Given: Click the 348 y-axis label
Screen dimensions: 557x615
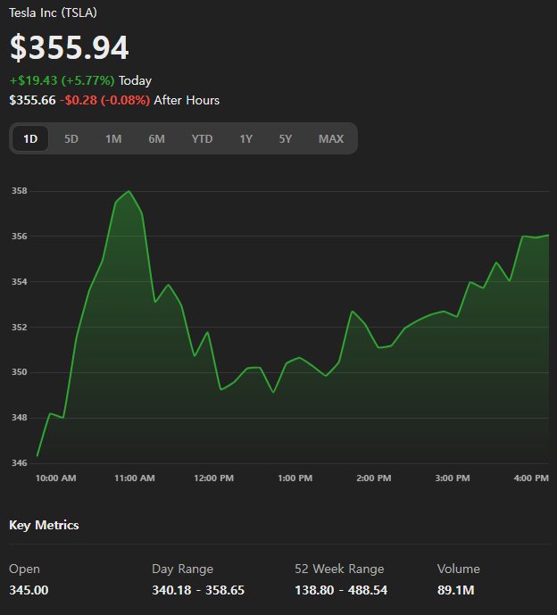Looking at the screenshot, I should [20, 418].
